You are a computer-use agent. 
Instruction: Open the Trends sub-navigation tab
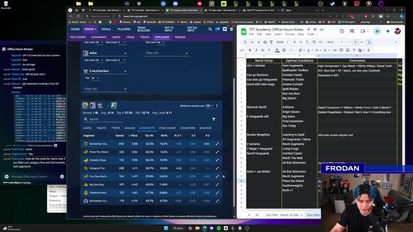[x=180, y=37]
